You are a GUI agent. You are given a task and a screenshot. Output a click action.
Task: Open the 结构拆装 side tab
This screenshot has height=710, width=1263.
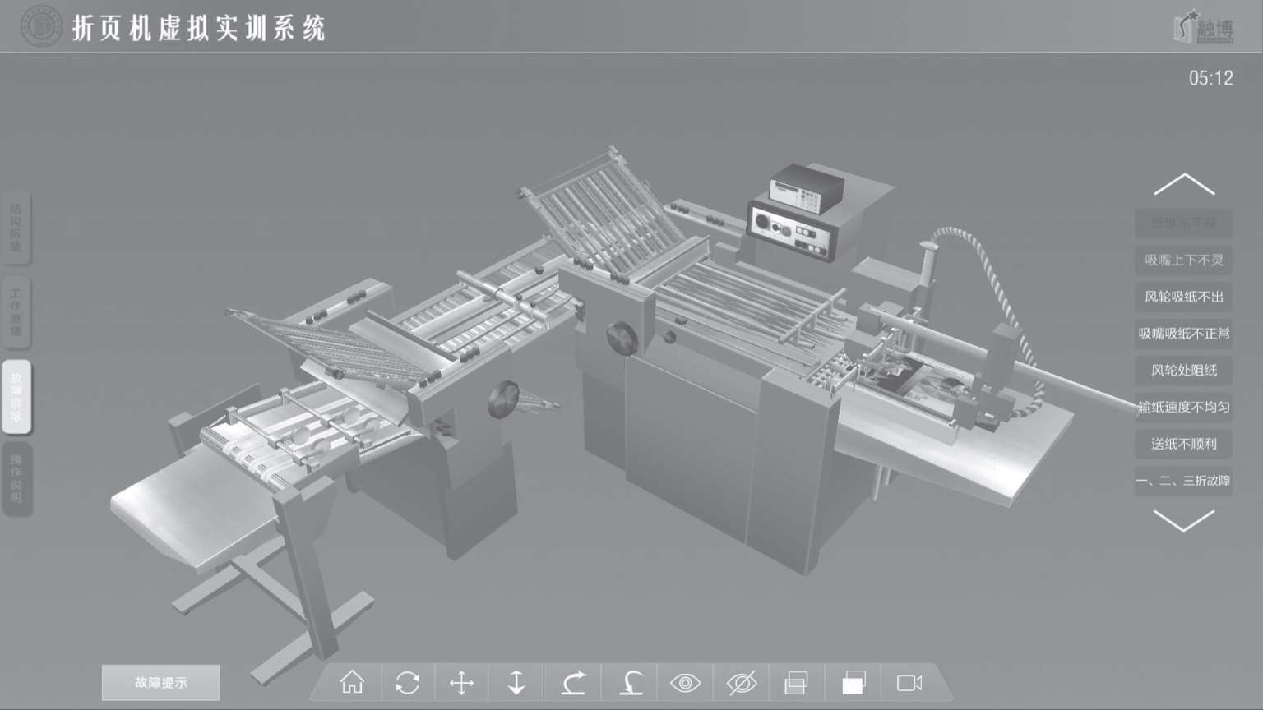[x=16, y=228]
